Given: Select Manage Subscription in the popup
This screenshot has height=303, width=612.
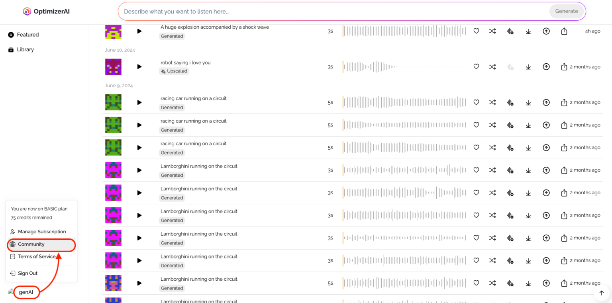Looking at the screenshot, I should [x=41, y=232].
